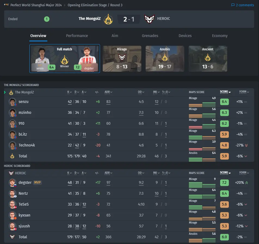The width and height of the screenshot is (259, 244).
Task: Select the Mirage 8-13 map card
Action: pos(122,59)
